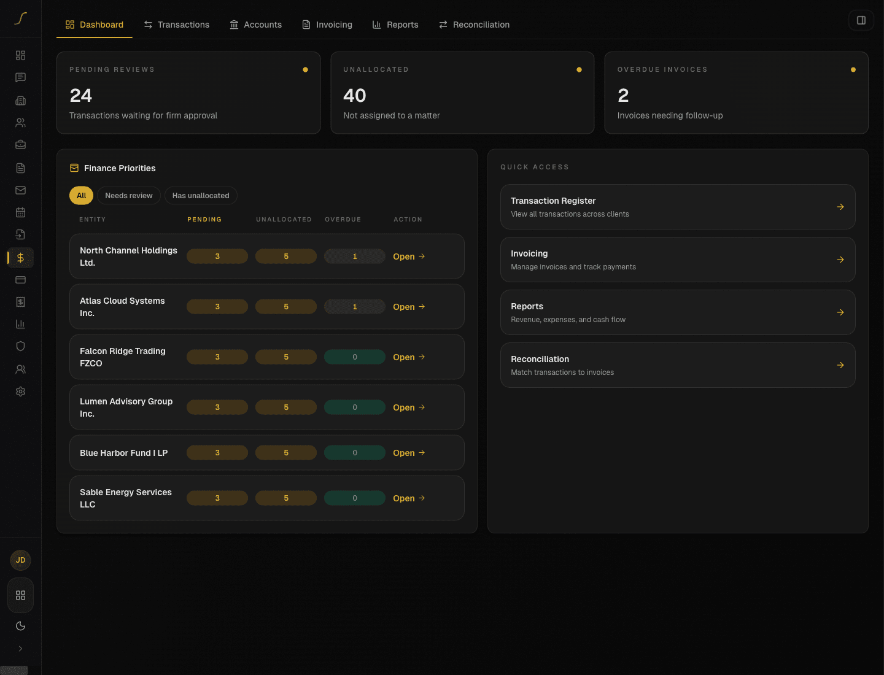Image resolution: width=884 pixels, height=675 pixels.
Task: Click Open for Blue Harbor Fund I LP
Action: (x=409, y=453)
